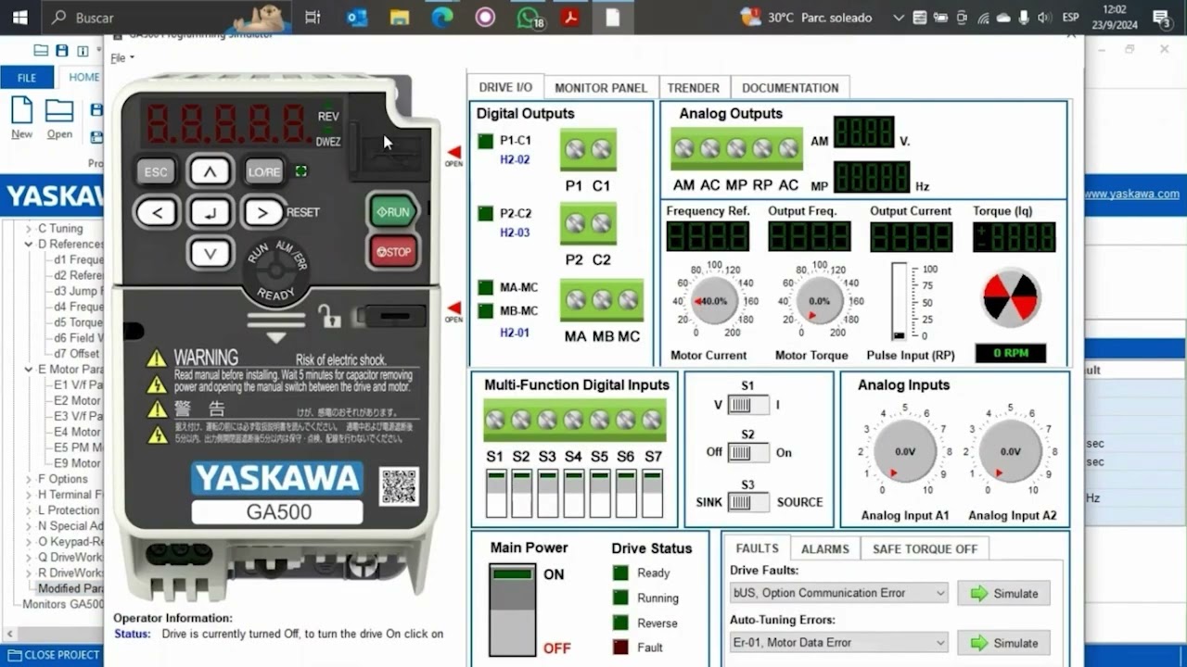Open the File menu dropdown
This screenshot has height=667, width=1187.
pos(122,57)
